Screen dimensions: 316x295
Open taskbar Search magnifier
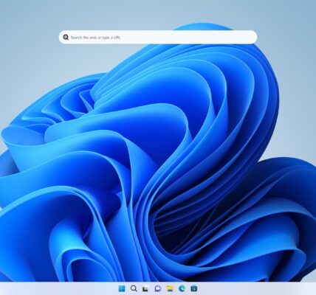(x=134, y=288)
